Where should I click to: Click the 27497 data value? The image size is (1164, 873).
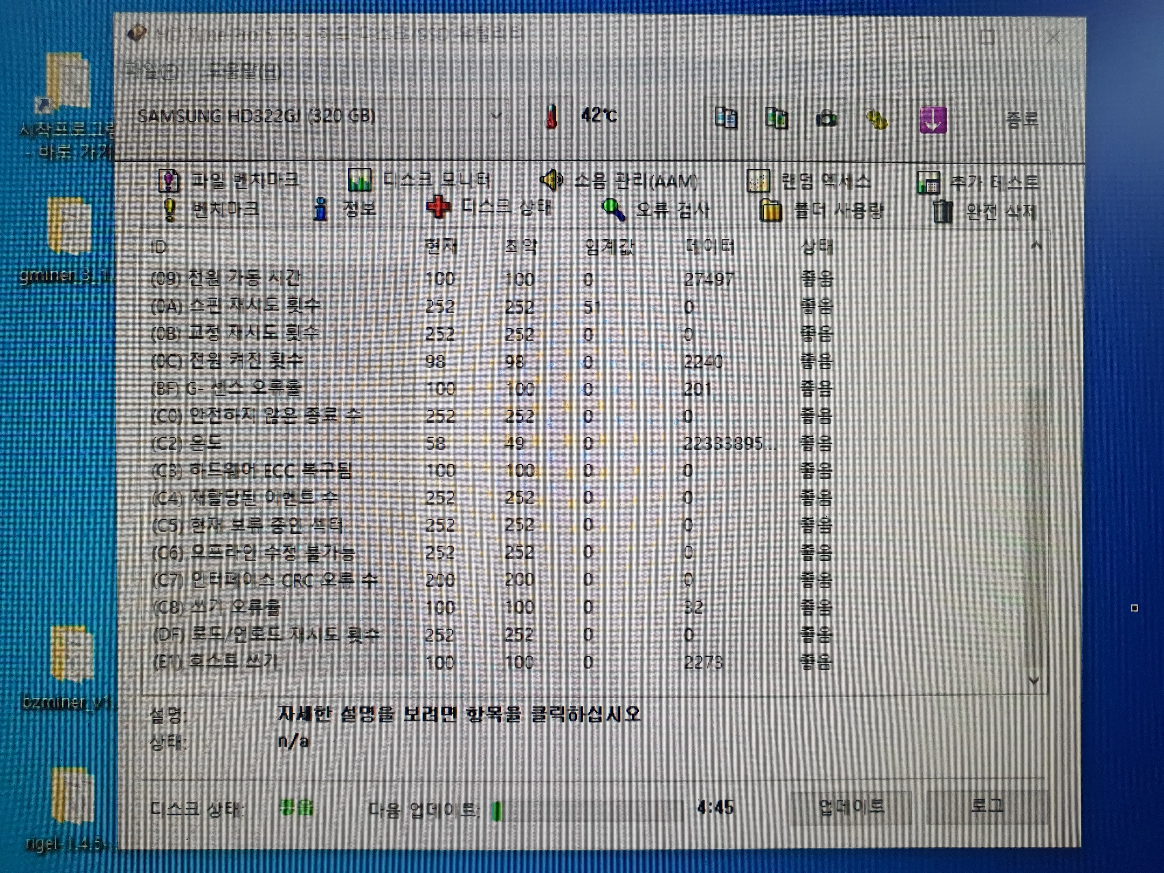[x=709, y=279]
